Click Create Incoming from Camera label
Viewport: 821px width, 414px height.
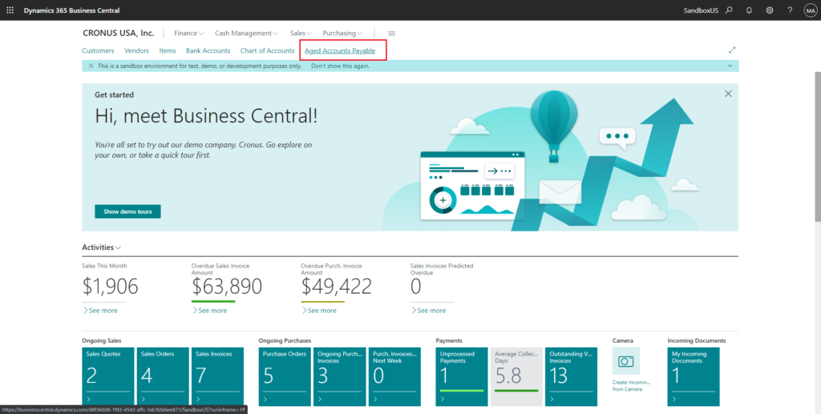pos(631,386)
